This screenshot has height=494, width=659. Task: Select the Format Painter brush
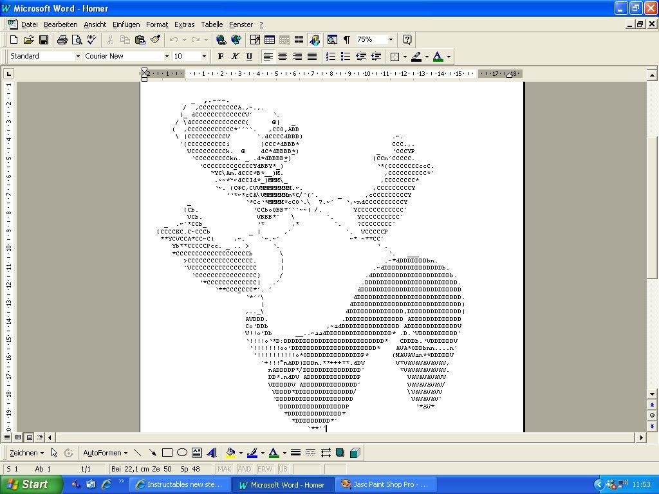click(155, 40)
